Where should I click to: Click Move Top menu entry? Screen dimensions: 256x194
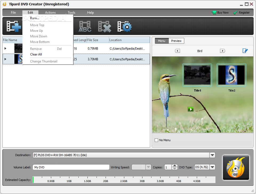point(48,25)
